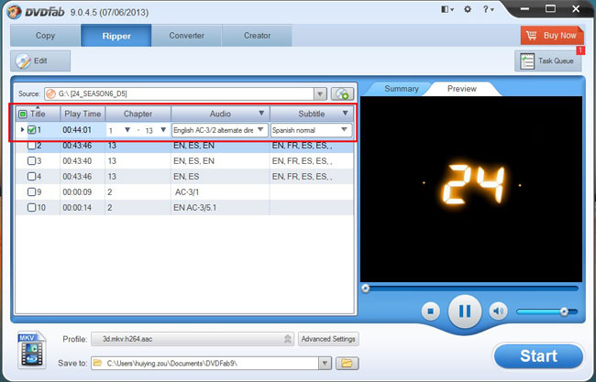Browse the output folder icon
Screen dimensions: 596x382
coord(347,364)
